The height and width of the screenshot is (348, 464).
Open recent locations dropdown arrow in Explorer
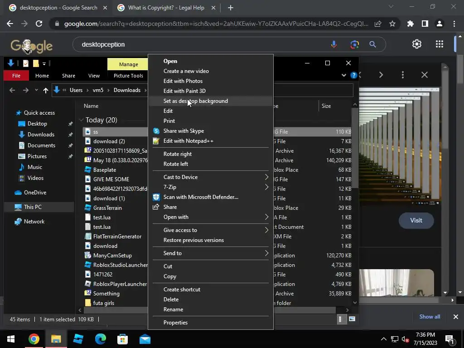tap(36, 90)
